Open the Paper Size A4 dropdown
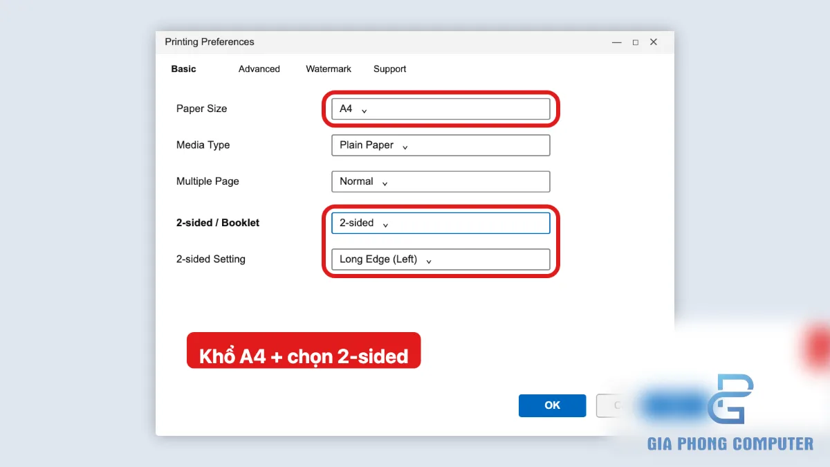Image resolution: width=830 pixels, height=467 pixels. 441,109
